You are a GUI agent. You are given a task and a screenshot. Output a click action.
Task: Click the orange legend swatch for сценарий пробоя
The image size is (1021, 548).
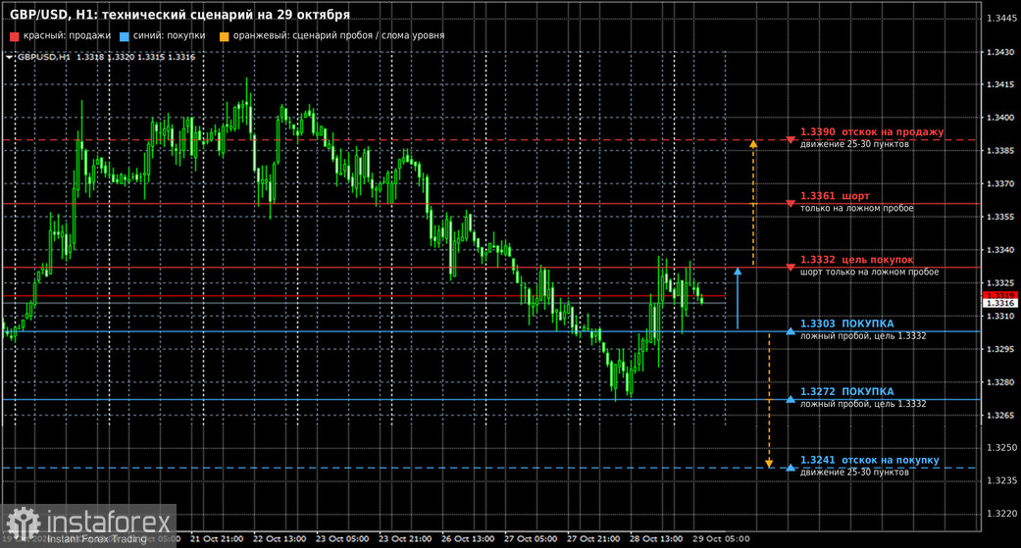pos(224,36)
